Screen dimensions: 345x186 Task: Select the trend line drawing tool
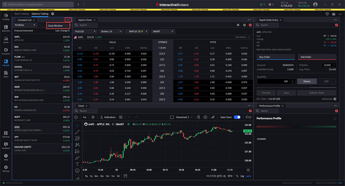[x=77, y=132]
